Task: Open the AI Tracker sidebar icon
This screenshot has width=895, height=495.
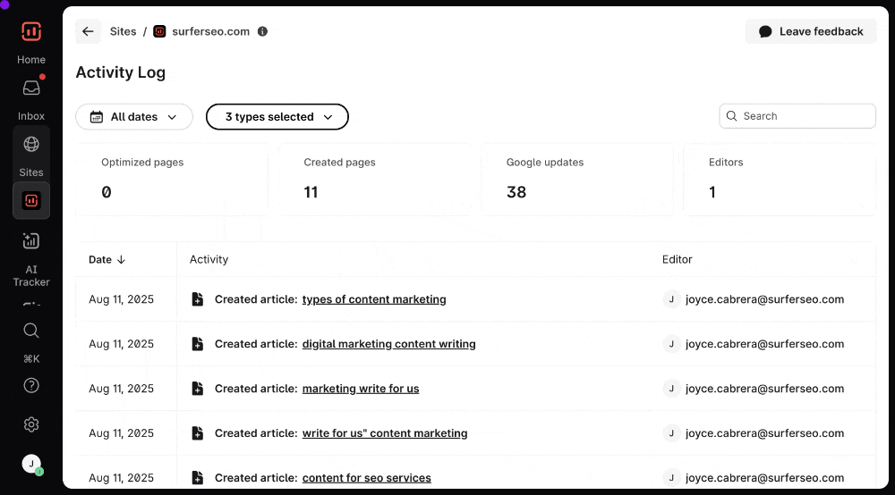Action: 31,241
